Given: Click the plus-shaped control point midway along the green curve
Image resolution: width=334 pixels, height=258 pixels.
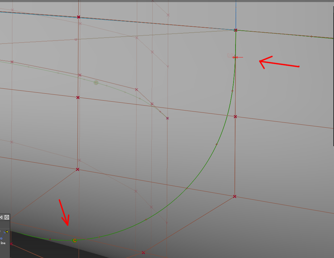Looking at the screenshot, I should 216,144.
